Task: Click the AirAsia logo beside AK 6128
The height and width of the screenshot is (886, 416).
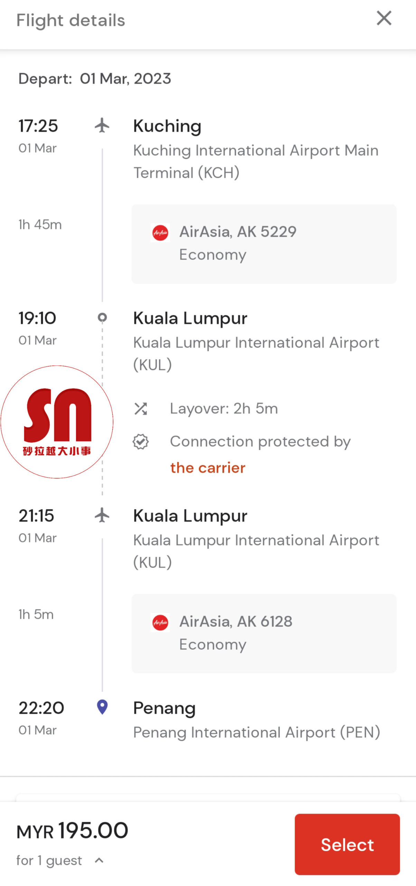Action: pos(160,623)
